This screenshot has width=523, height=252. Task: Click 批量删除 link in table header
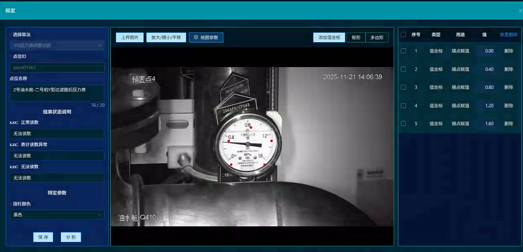(x=508, y=34)
